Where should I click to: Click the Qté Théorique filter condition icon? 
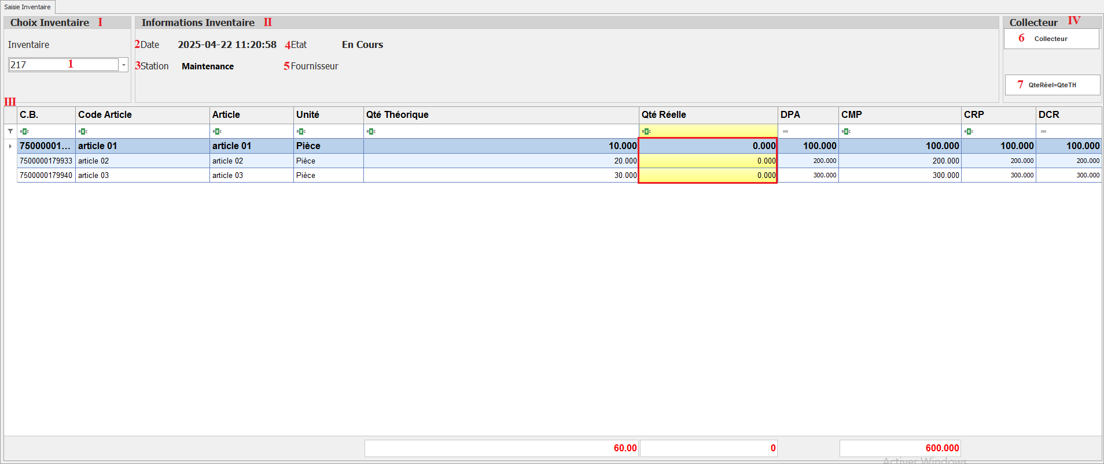pyautogui.click(x=371, y=132)
